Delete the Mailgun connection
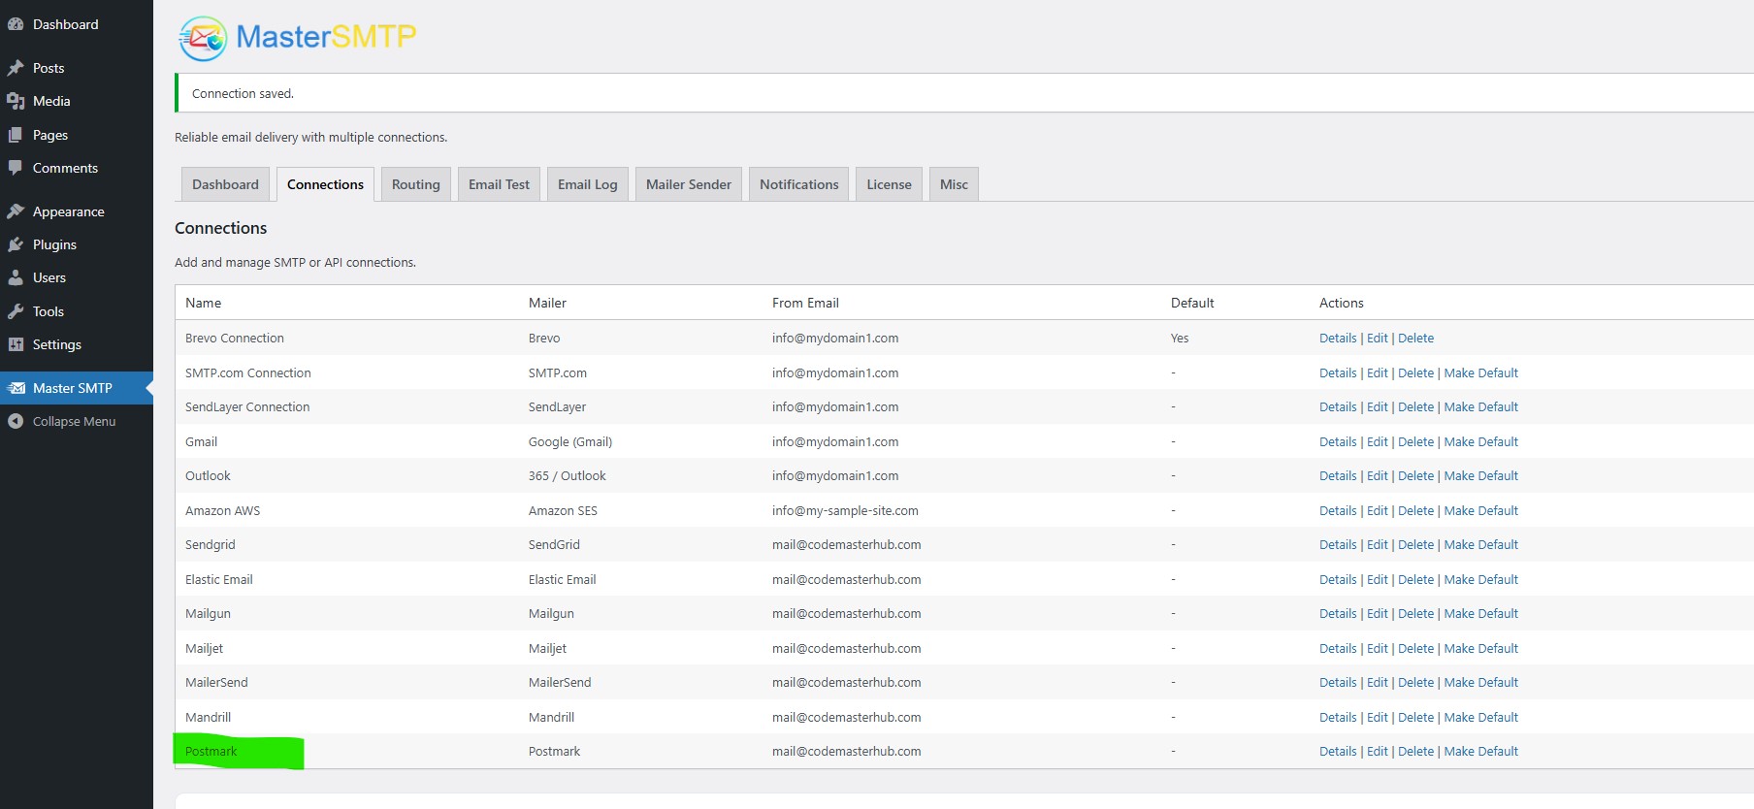This screenshot has height=809, width=1754. (x=1415, y=613)
